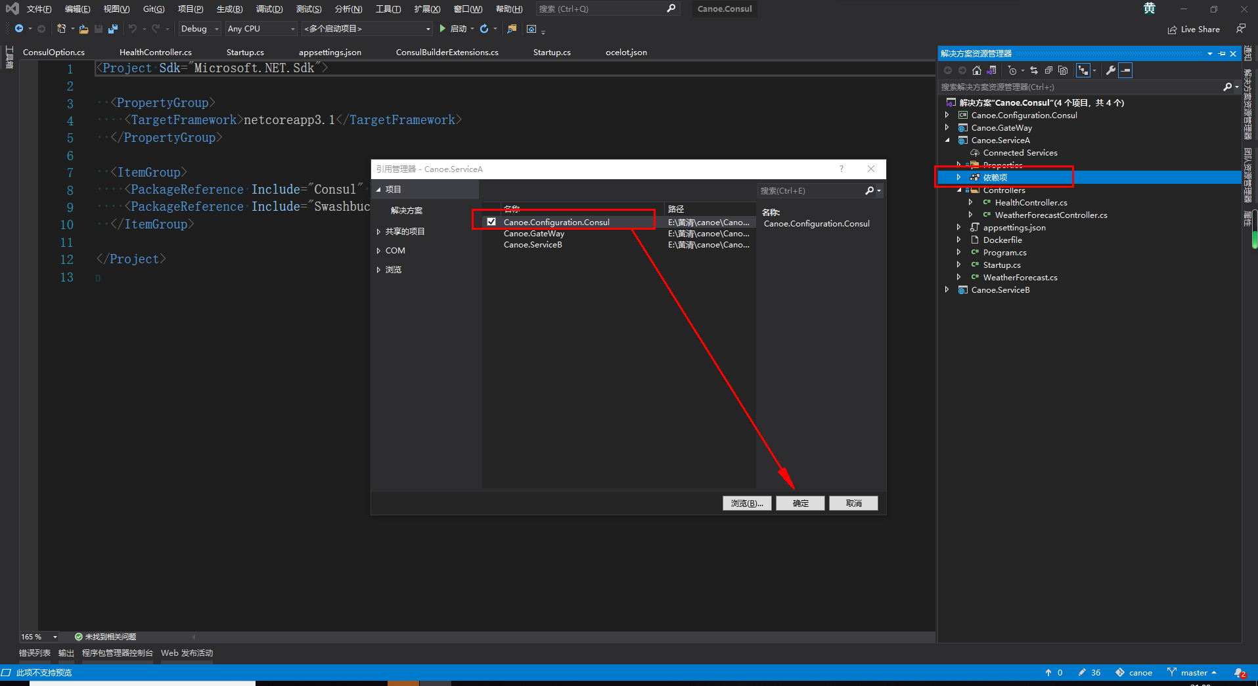Click the master branch indicator in status bar

click(x=1192, y=673)
